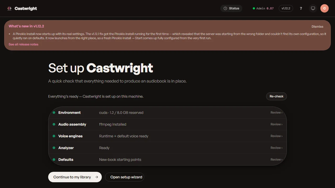Image resolution: width=335 pixels, height=188 pixels.
Task: Click the Audio assembly green status dot
Action: (x=54, y=124)
